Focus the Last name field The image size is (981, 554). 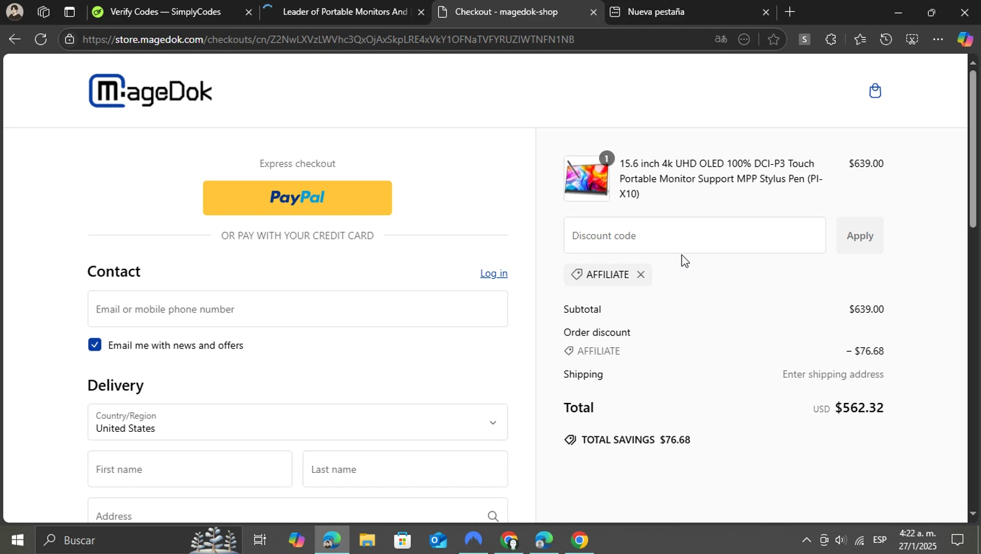click(405, 469)
